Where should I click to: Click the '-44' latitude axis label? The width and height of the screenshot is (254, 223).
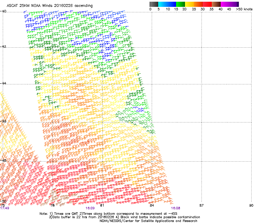coord(3,83)
